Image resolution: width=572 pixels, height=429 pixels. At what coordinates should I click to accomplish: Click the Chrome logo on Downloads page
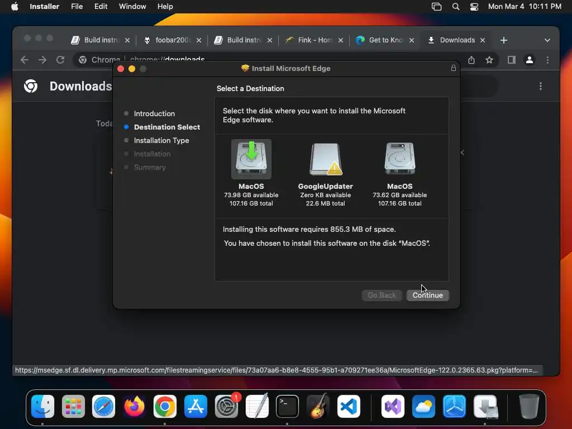(x=31, y=86)
